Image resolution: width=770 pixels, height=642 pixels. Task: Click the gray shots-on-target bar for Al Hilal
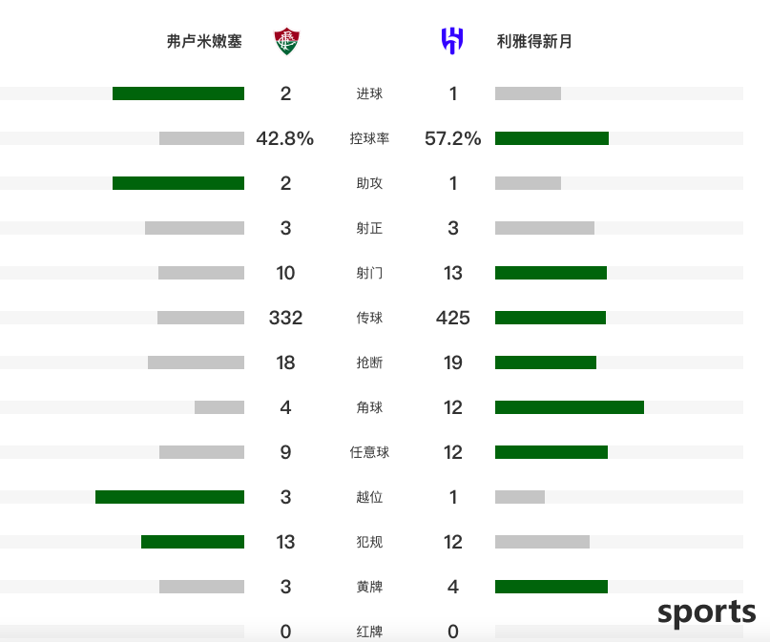pos(545,228)
